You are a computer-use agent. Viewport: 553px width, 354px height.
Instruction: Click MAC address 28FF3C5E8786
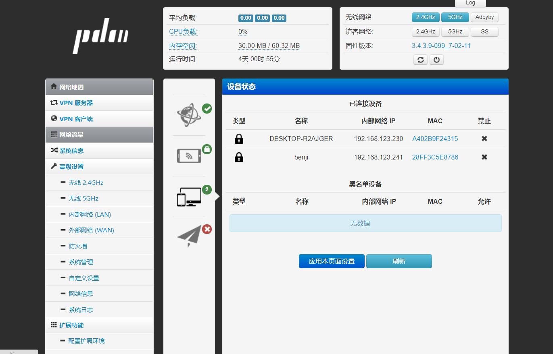tap(435, 157)
